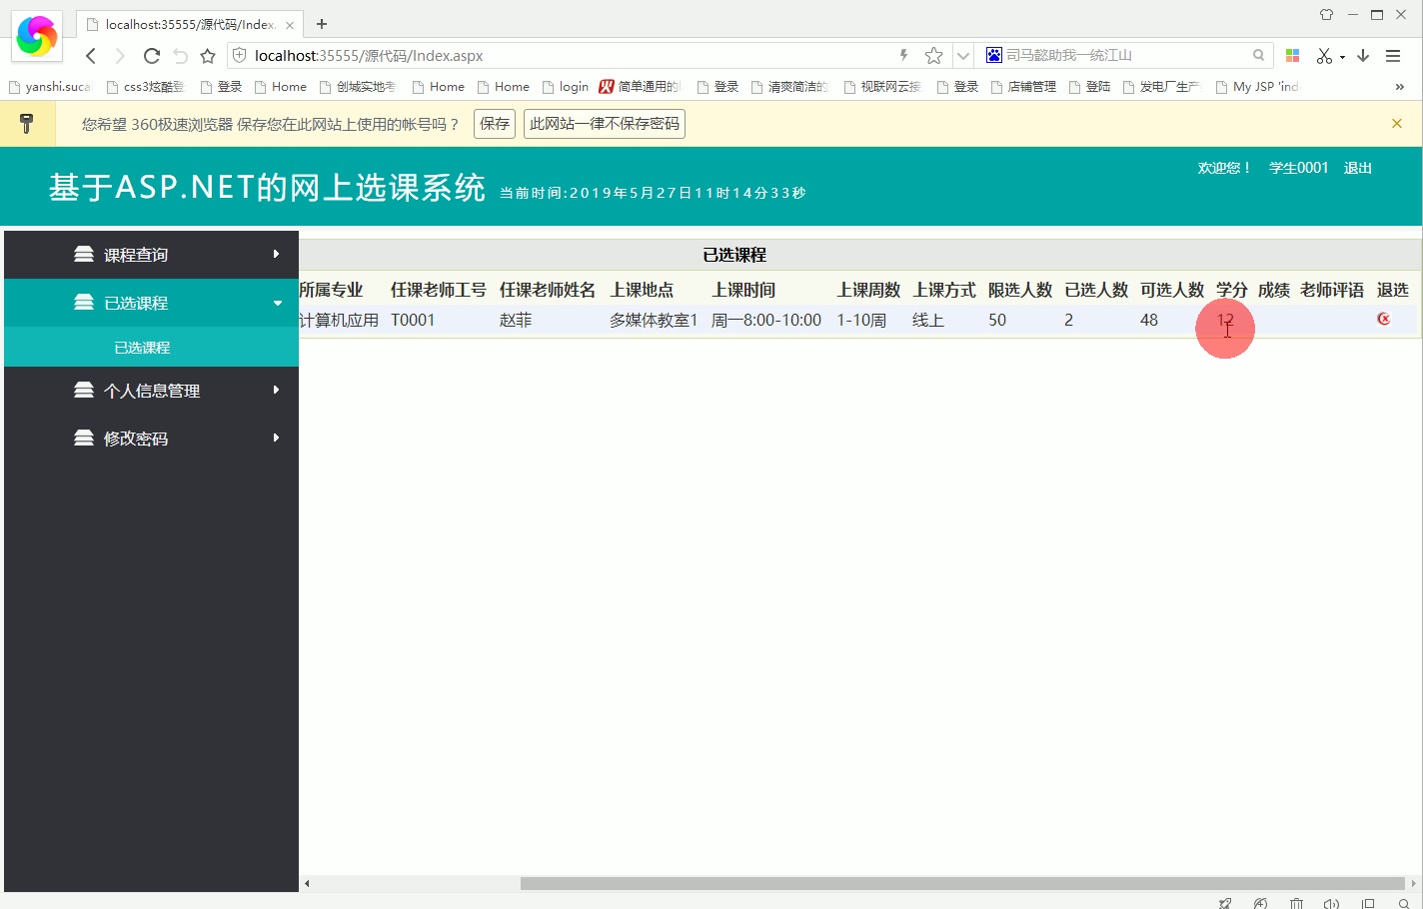The image size is (1423, 909).
Task: Click the status bar sound icon
Action: click(x=1331, y=903)
